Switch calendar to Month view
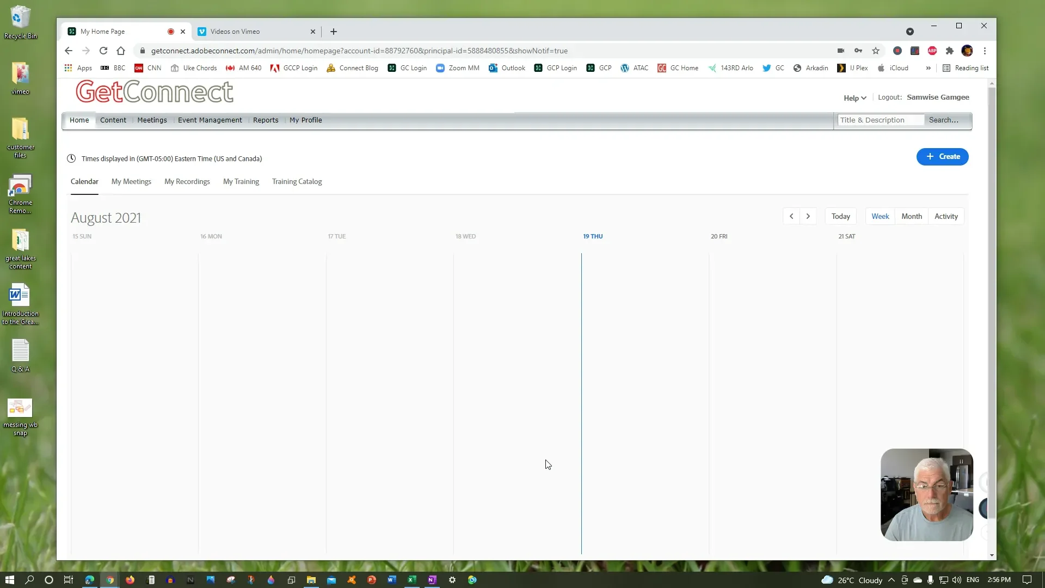This screenshot has height=588, width=1045. (x=912, y=216)
